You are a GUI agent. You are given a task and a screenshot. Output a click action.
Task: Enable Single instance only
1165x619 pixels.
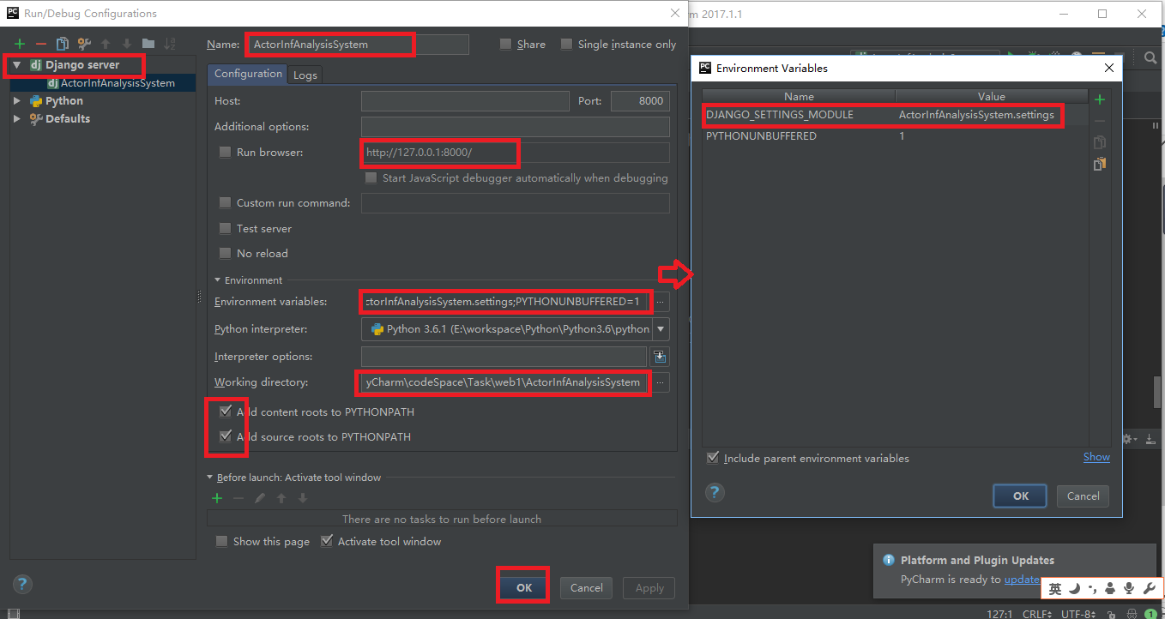567,44
